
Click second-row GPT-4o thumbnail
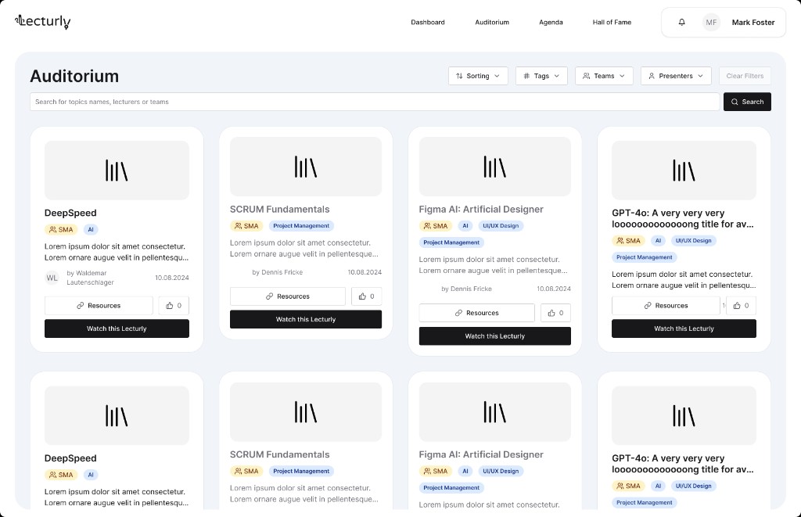(684, 415)
